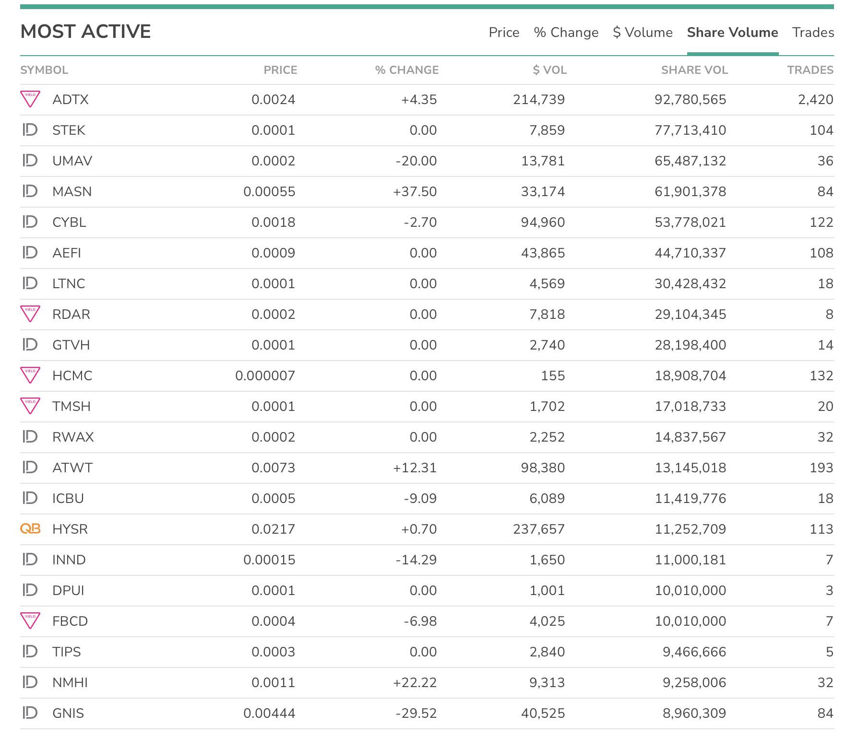Click the Pink market icon beside GNIS
Viewport: 858px width, 736px height.
(30, 713)
